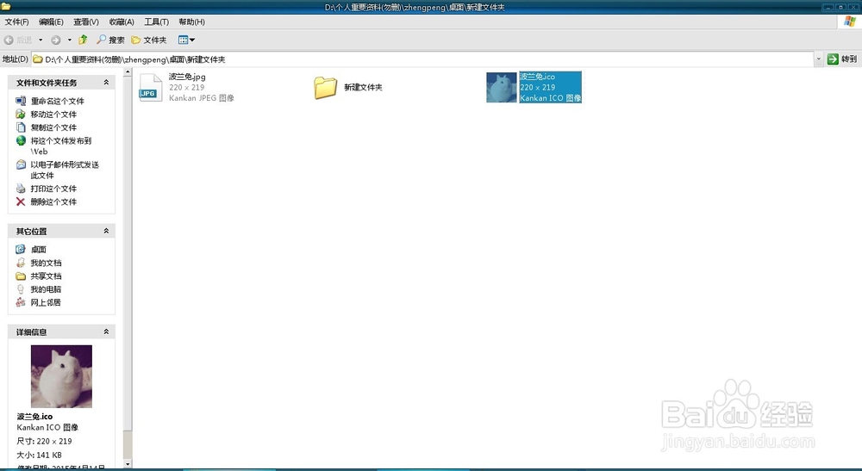Open the Forward history dropdown arrow
The height and width of the screenshot is (471, 862).
pos(69,40)
